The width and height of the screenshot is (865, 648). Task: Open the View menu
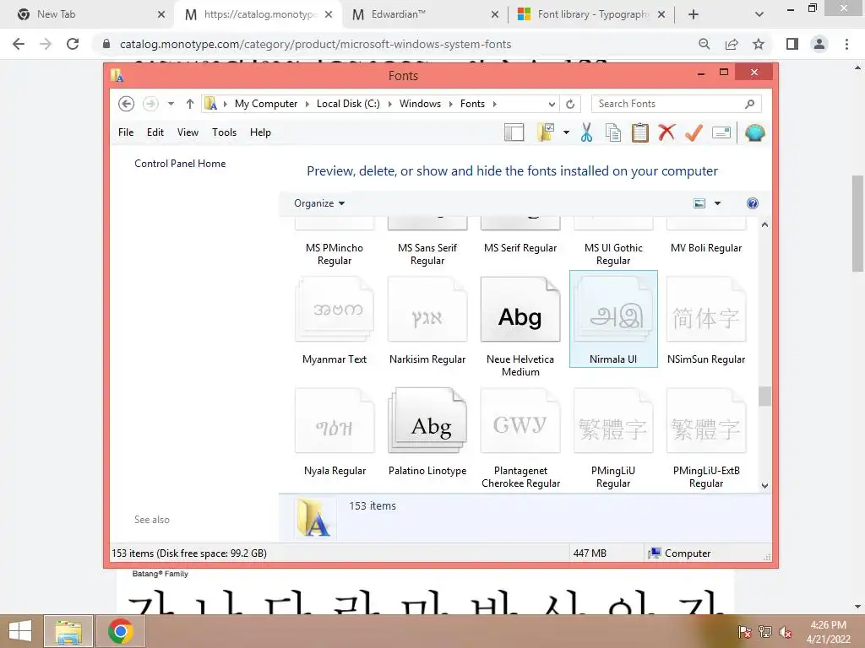[188, 132]
